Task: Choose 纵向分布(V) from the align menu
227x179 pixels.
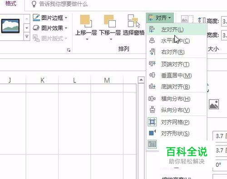Action: [x=177, y=110]
